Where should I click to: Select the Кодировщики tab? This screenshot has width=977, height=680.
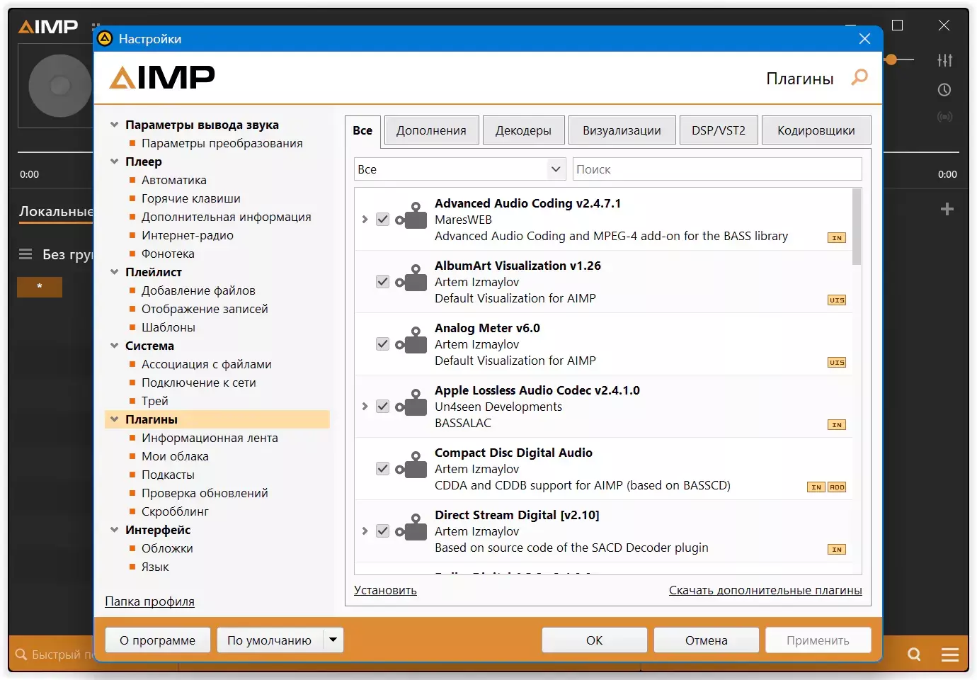[x=816, y=130]
